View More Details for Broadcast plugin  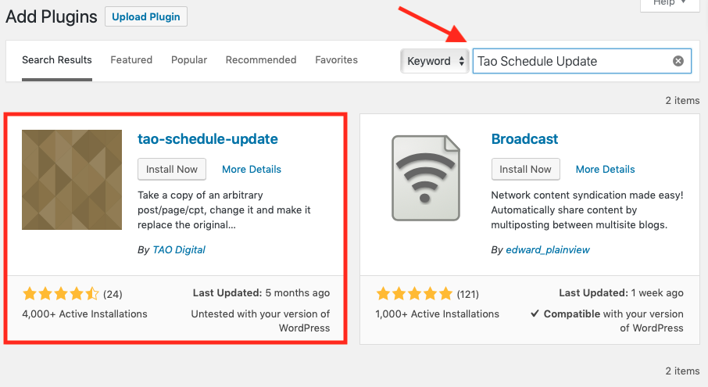pos(605,170)
